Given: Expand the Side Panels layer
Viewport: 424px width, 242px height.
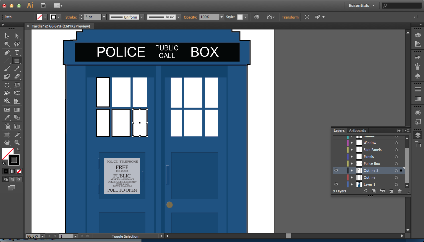Looking at the screenshot, I should coord(352,150).
